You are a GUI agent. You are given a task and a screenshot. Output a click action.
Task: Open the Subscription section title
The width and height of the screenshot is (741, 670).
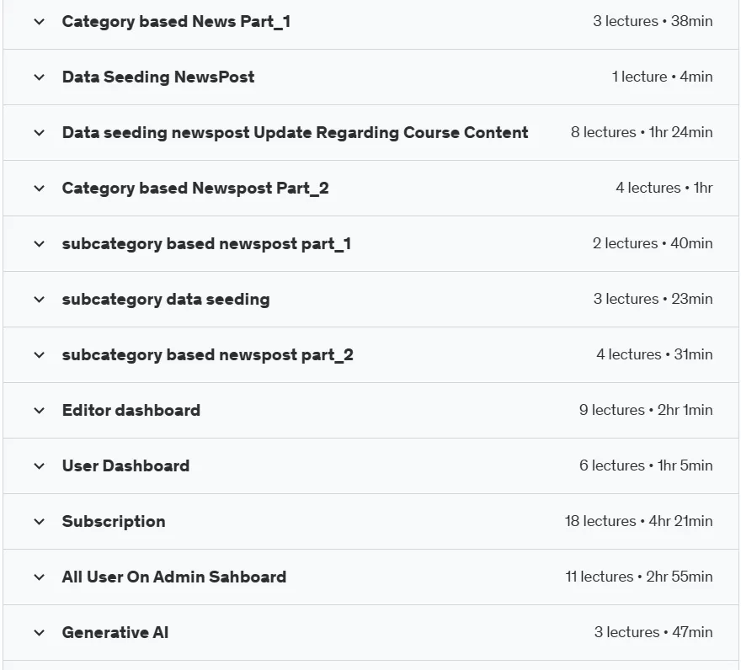114,522
